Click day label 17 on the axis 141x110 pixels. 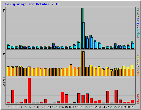pos(74,107)
